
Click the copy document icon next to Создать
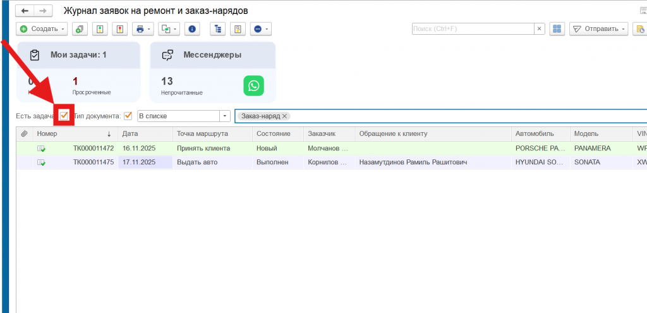click(80, 29)
